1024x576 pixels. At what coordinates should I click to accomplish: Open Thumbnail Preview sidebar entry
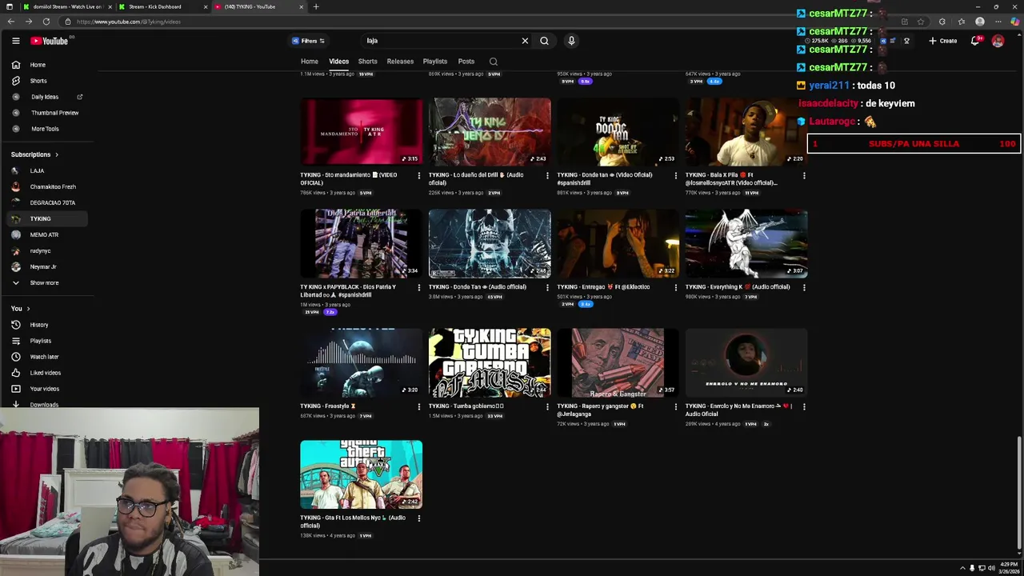54,113
